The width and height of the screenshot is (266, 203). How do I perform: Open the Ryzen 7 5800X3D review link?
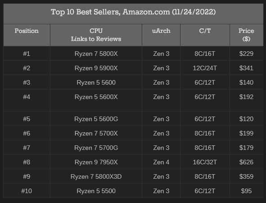point(96,177)
